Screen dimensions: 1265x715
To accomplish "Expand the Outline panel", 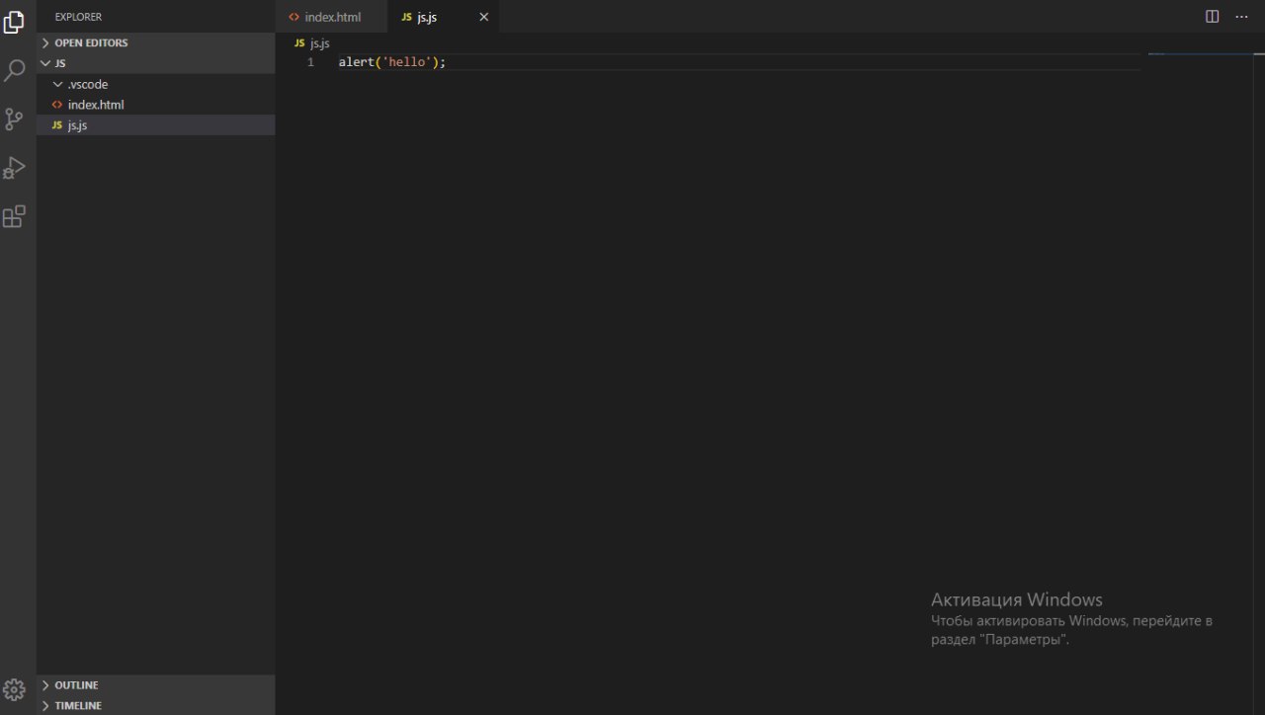I will (x=76, y=684).
